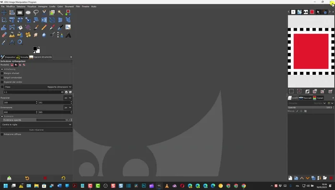Select the Eraser tool
335x190 pixels.
pyautogui.click(x=4, y=35)
